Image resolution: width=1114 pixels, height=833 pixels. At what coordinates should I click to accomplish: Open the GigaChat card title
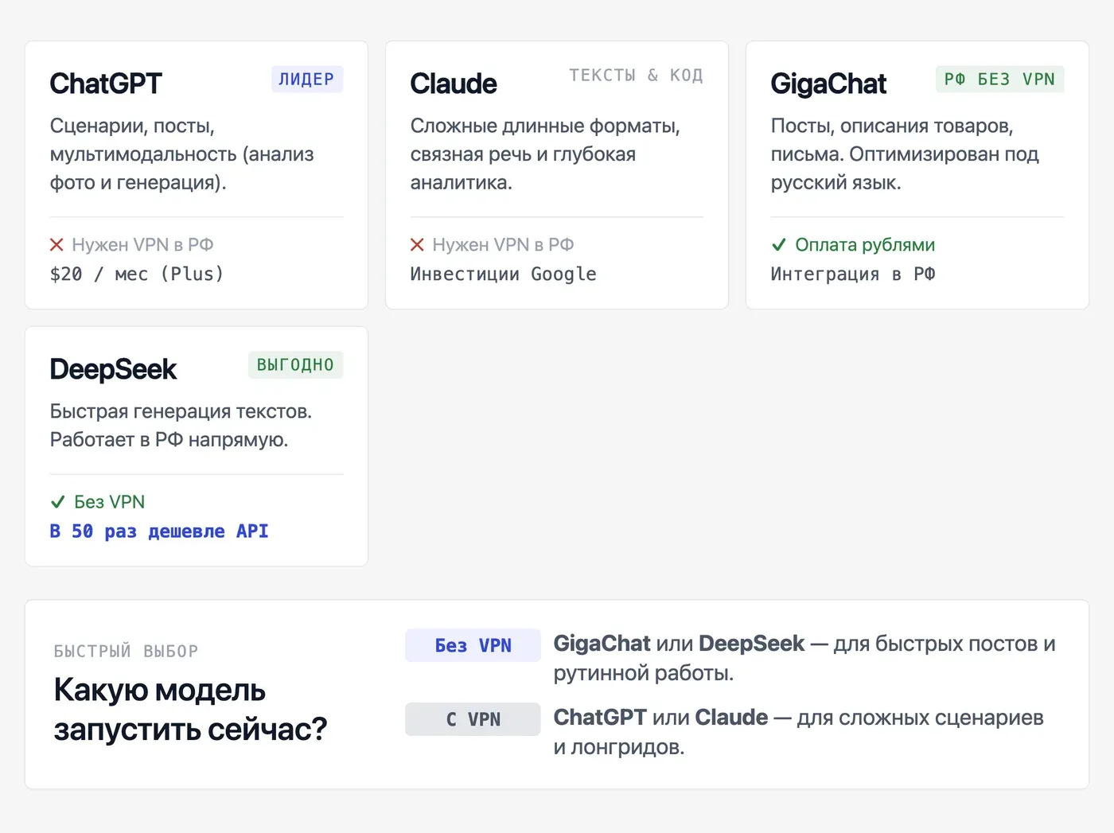(828, 84)
